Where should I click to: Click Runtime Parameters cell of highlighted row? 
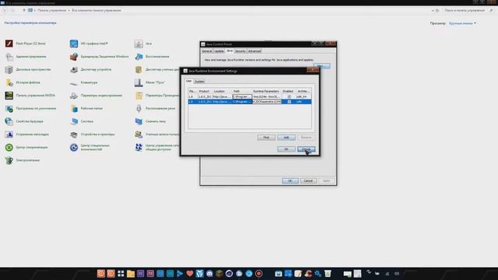267,102
